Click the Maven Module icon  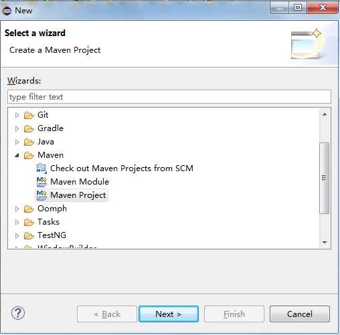tap(41, 182)
